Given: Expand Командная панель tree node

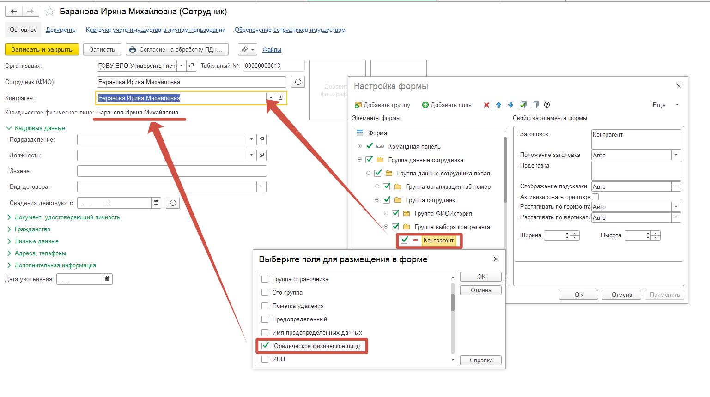Looking at the screenshot, I should 359,146.
